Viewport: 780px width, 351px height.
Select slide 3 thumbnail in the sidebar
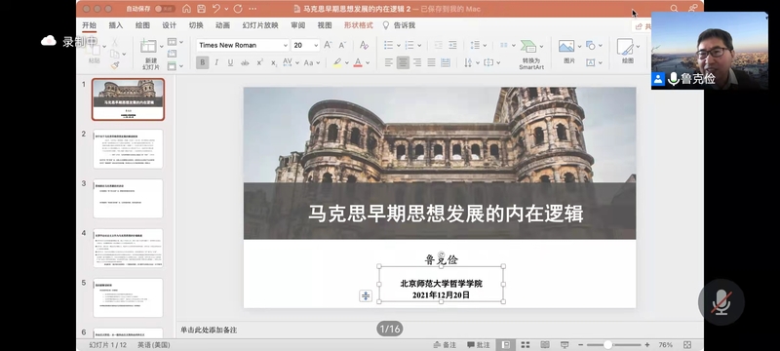pyautogui.click(x=128, y=198)
